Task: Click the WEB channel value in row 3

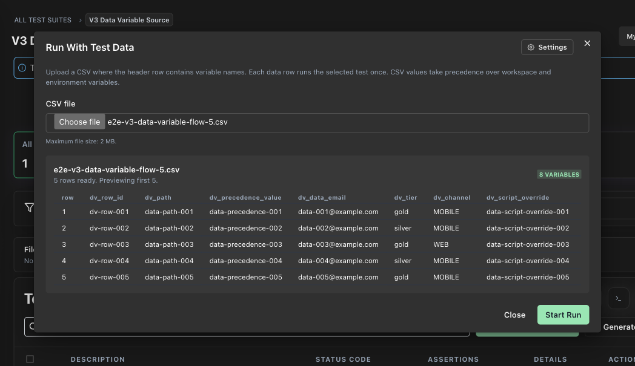Action: coord(441,244)
